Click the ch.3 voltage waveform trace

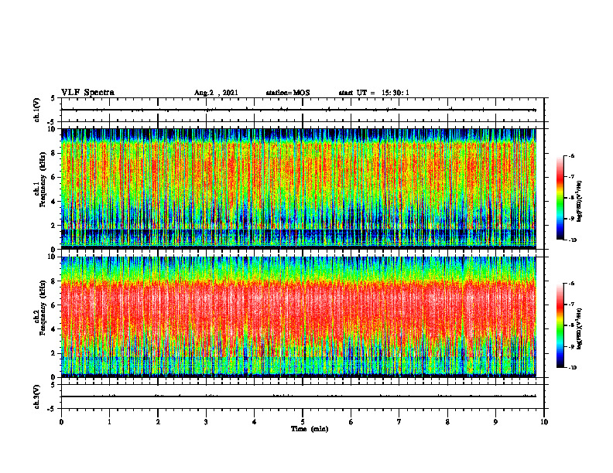(298, 396)
